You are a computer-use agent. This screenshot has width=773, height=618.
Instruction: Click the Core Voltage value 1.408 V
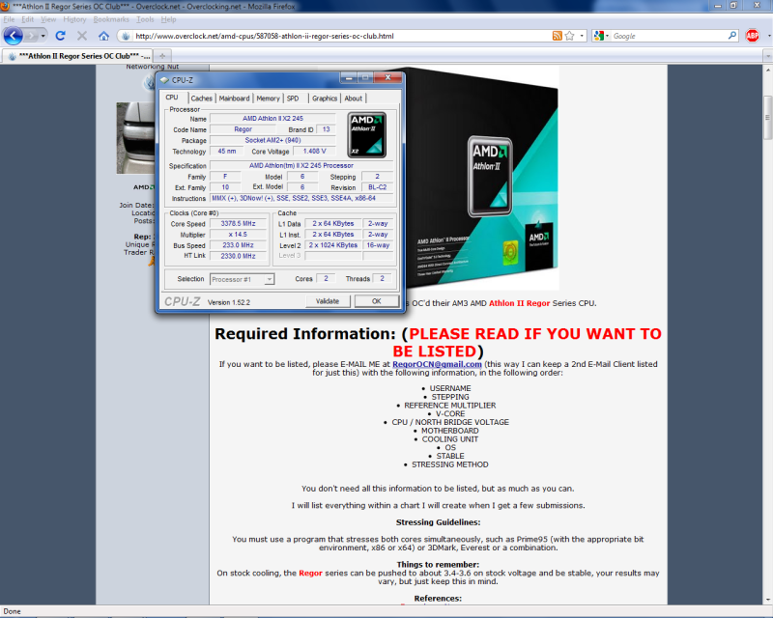[x=315, y=152]
